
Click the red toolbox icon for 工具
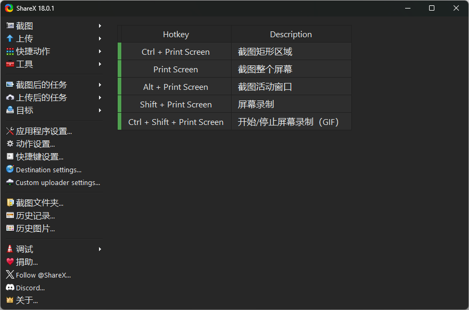(x=10, y=64)
